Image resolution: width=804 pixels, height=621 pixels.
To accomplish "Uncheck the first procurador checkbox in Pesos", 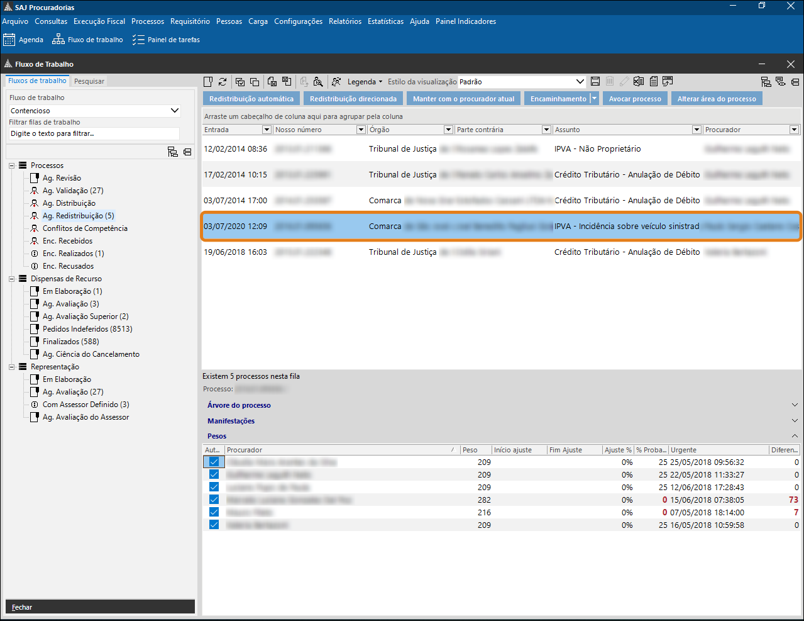I will pyautogui.click(x=214, y=462).
